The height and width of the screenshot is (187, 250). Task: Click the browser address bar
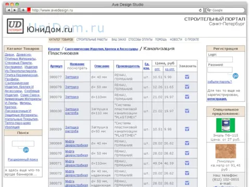[x=115, y=10]
